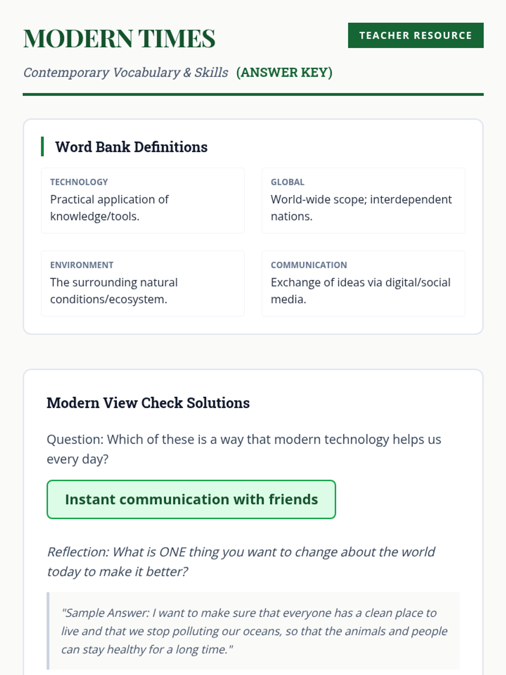Click the question about modern technology
Viewport: 506px width, 675px height.
pyautogui.click(x=244, y=449)
